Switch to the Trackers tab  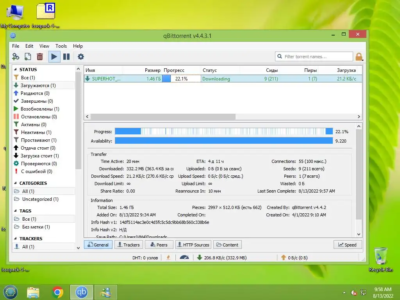129,245
